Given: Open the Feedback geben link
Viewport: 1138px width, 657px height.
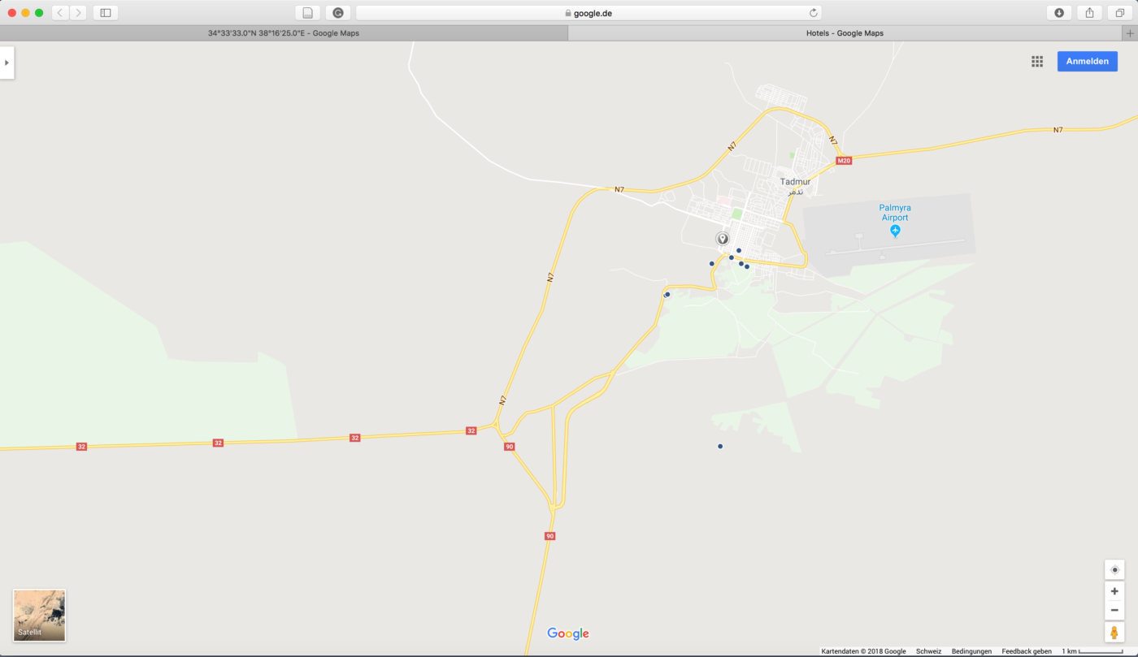Looking at the screenshot, I should [x=1026, y=651].
